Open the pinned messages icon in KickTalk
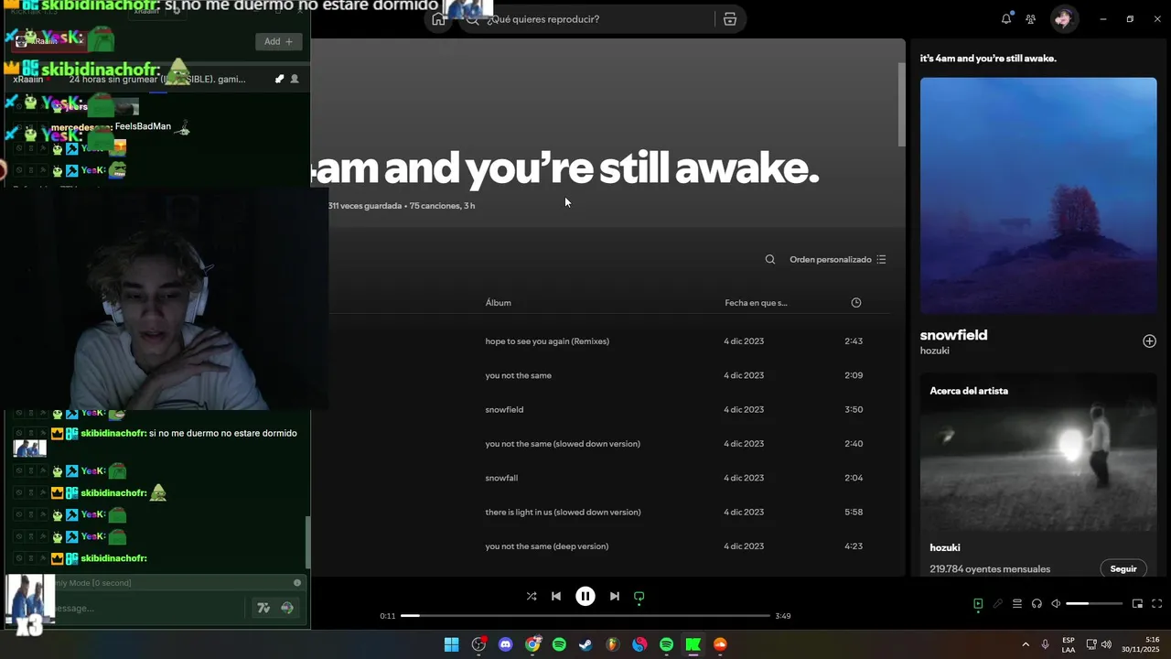The width and height of the screenshot is (1171, 659). pos(279,79)
